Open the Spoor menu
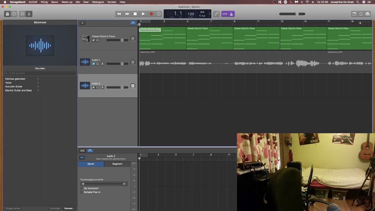This screenshot has width=375, height=211. pos(55,2)
